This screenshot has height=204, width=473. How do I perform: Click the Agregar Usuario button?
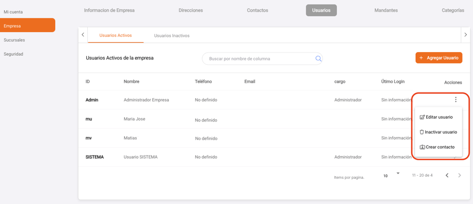pyautogui.click(x=439, y=58)
